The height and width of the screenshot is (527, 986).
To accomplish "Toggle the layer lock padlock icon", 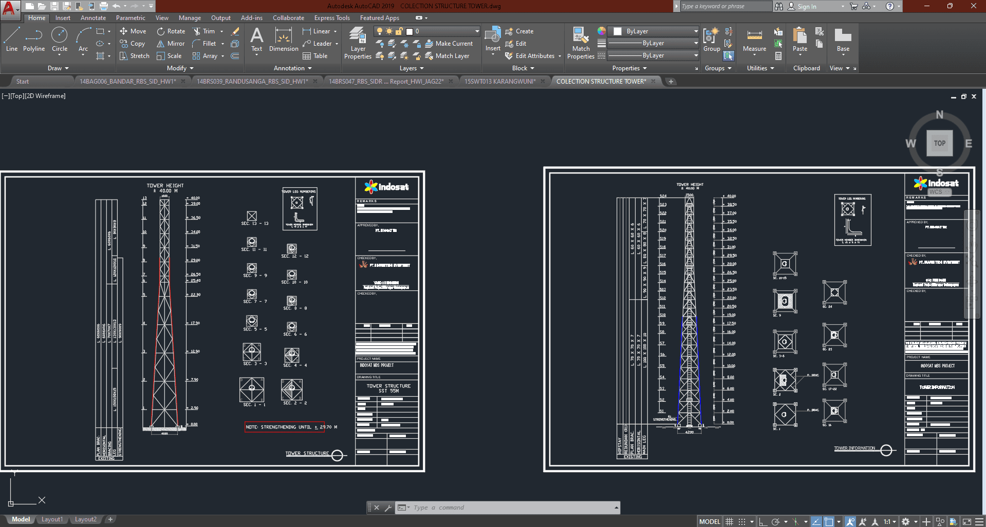I will 399,31.
